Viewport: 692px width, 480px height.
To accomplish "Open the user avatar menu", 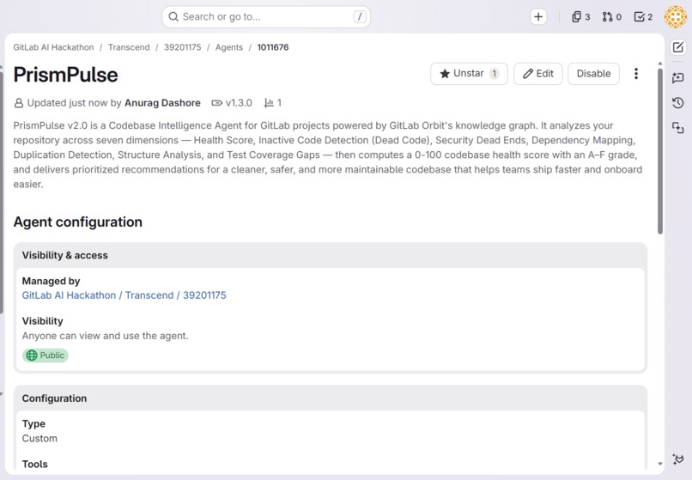I will click(675, 17).
